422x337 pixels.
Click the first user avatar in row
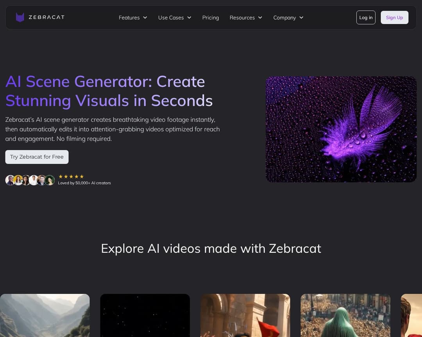pos(10,180)
